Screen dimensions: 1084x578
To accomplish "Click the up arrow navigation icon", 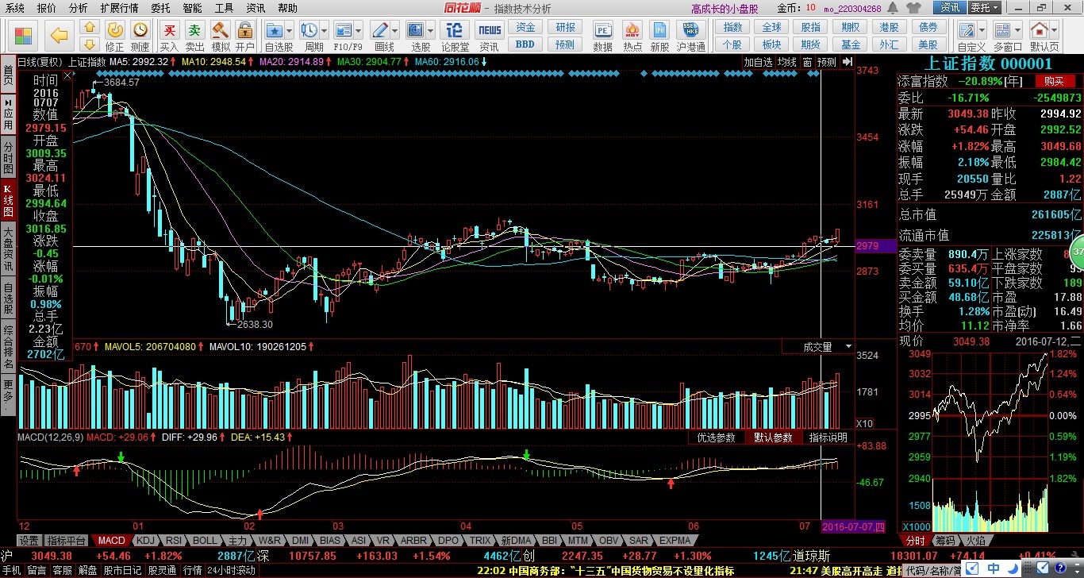I will point(90,29).
